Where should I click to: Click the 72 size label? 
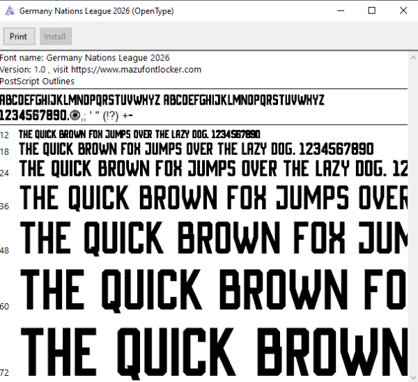coord(5,372)
